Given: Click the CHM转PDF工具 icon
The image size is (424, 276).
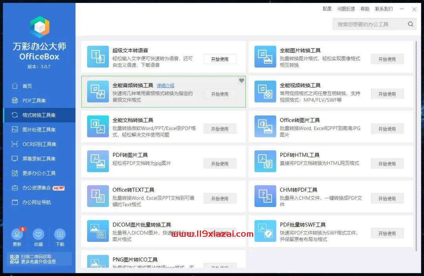Looking at the screenshot, I should 265,196.
